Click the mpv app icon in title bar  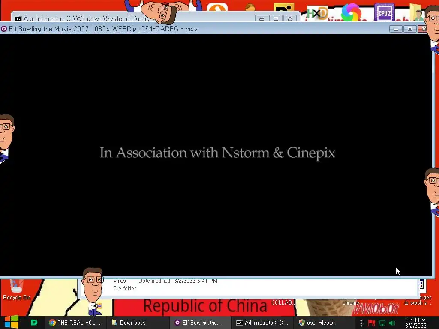click(3, 29)
